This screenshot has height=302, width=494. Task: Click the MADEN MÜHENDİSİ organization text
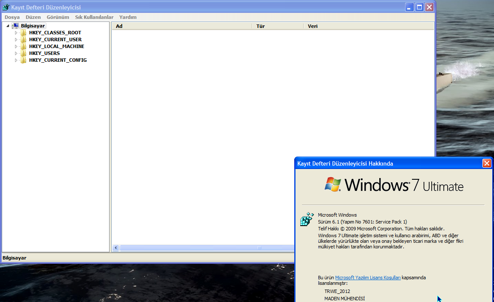(x=345, y=299)
